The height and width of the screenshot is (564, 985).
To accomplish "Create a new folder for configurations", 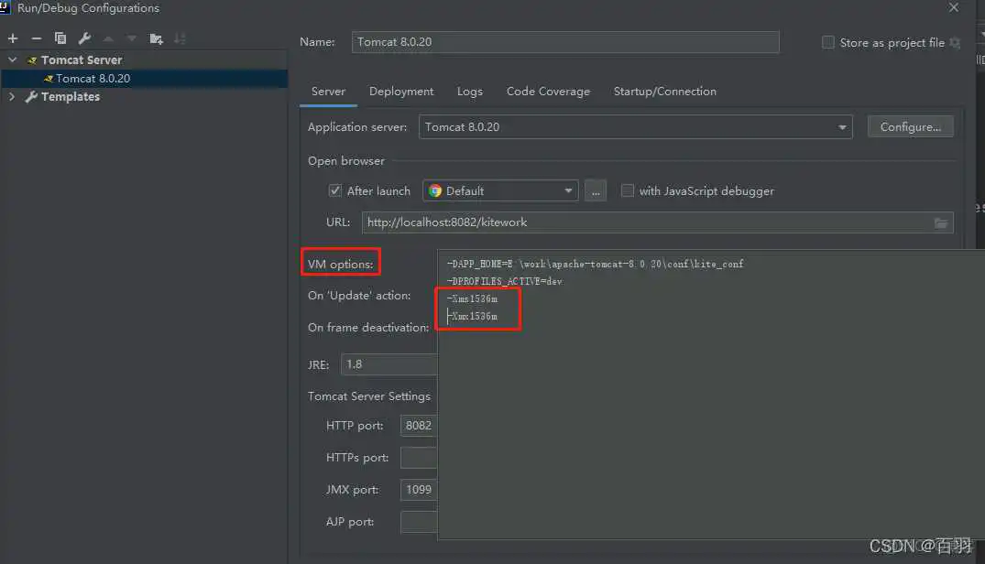I will click(x=156, y=38).
